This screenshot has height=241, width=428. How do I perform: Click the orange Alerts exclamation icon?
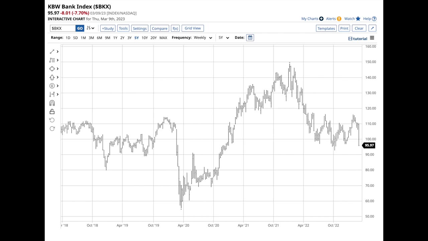339,19
